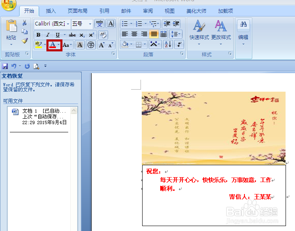Click the Paste clipboard icon
Viewport: 295px width, 231px height.
11,25
